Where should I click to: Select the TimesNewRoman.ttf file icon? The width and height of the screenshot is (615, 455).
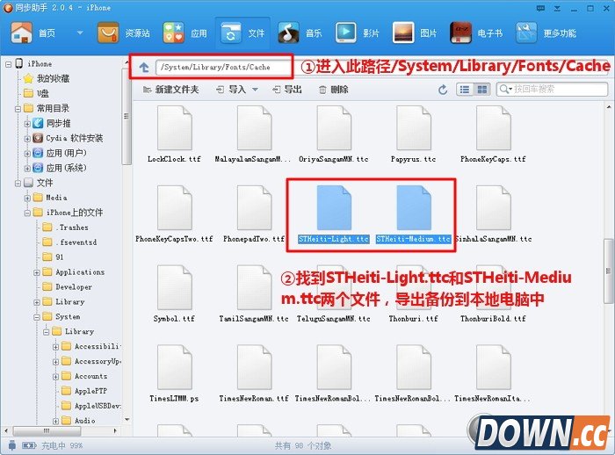[254, 367]
